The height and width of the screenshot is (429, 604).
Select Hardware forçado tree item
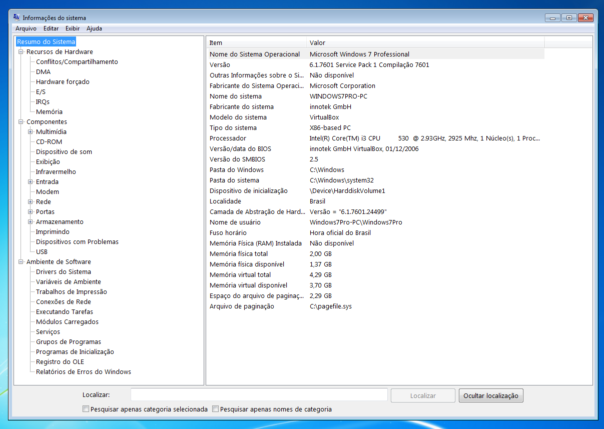(x=63, y=81)
